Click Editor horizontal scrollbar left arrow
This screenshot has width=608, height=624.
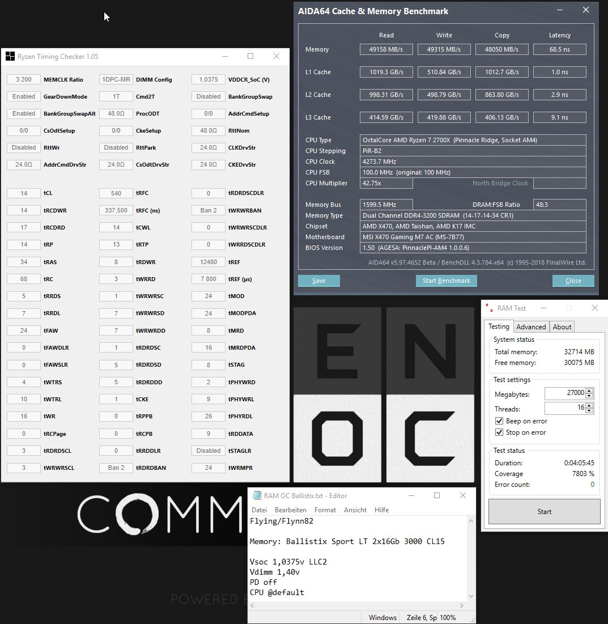(252, 606)
